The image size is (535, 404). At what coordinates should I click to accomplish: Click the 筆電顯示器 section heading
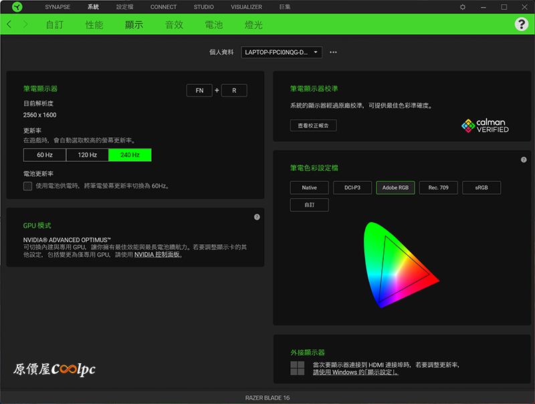tap(40, 89)
